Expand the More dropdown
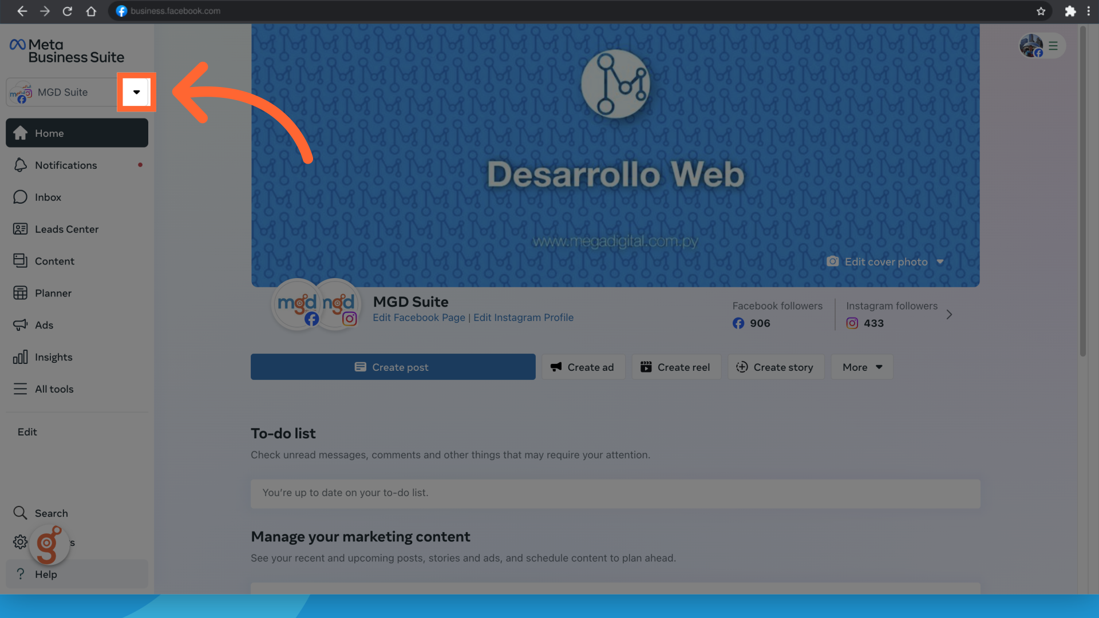 click(x=861, y=367)
